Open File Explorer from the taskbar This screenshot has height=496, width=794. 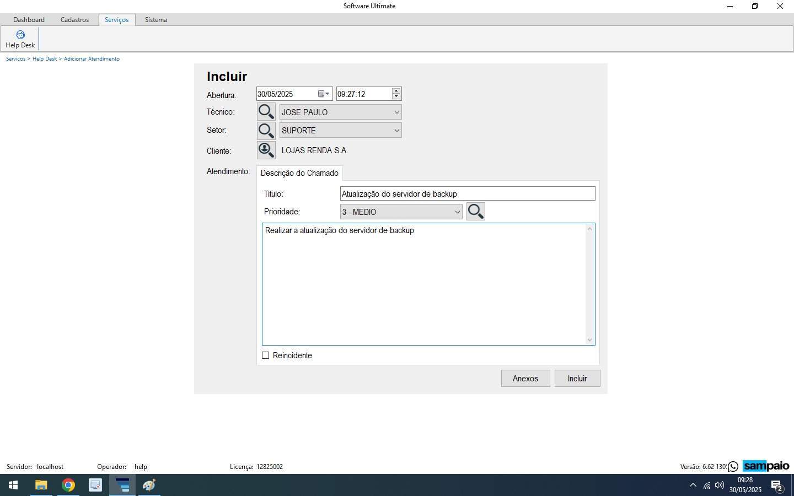tap(41, 485)
